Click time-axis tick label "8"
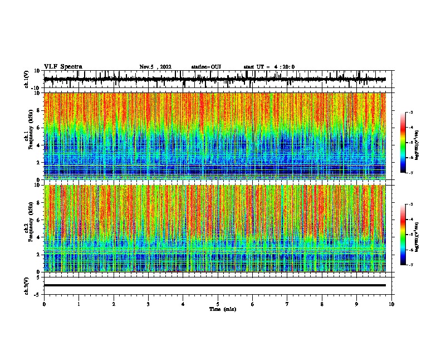This screenshot has width=441, height=341. click(x=322, y=304)
